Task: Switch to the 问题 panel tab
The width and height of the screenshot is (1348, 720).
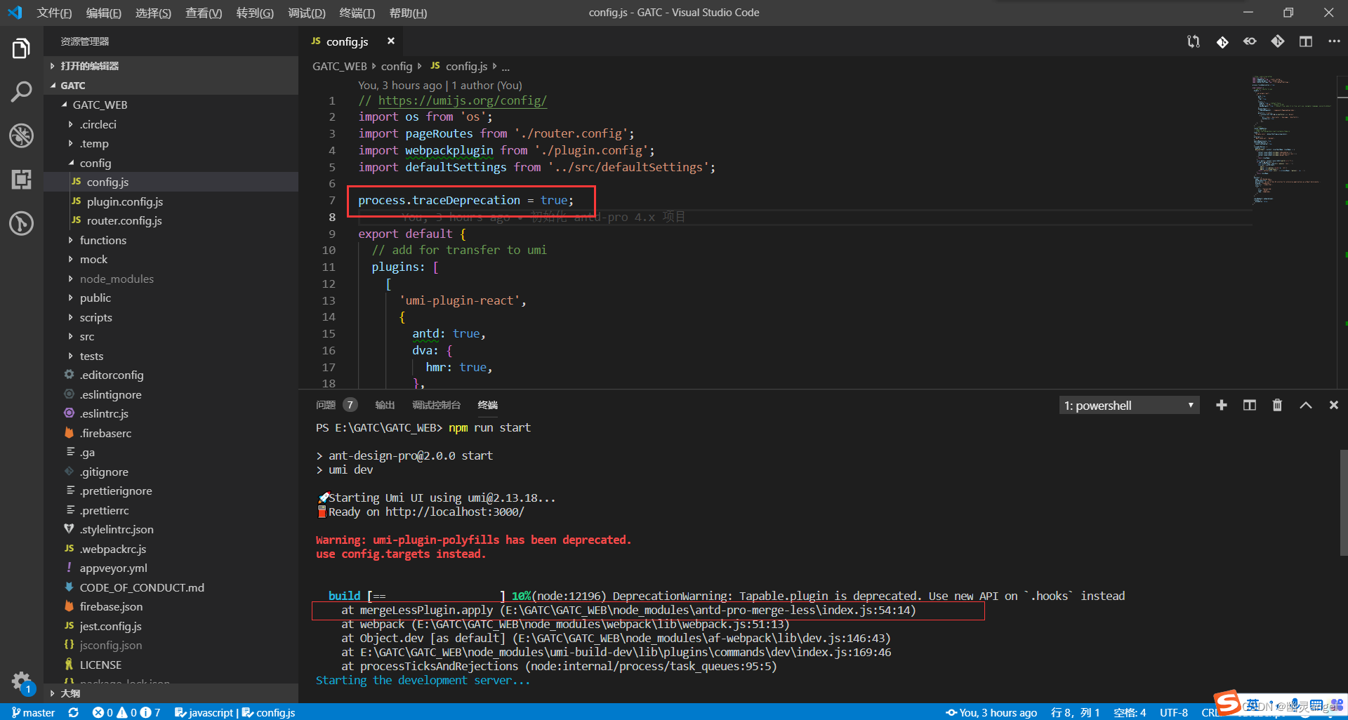Action: (x=326, y=405)
